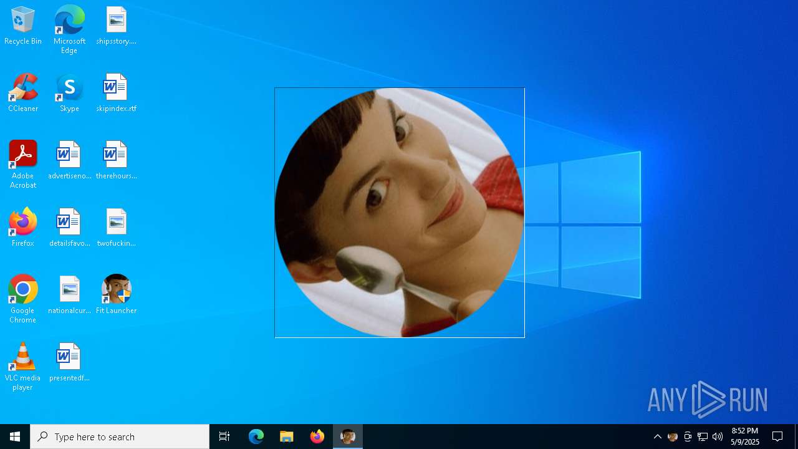Expand the hidden system tray icons

coord(658,437)
